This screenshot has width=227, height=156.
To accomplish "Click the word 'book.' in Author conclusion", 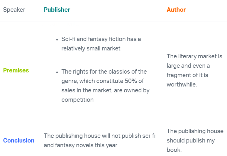I will (x=174, y=150).
